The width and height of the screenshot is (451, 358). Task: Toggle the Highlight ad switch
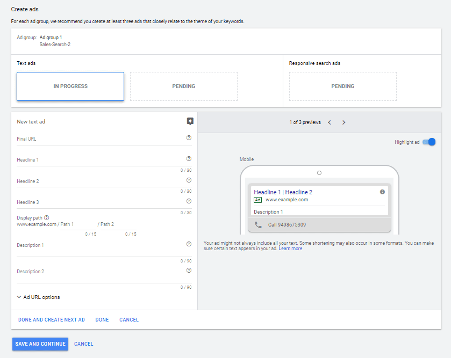point(429,142)
